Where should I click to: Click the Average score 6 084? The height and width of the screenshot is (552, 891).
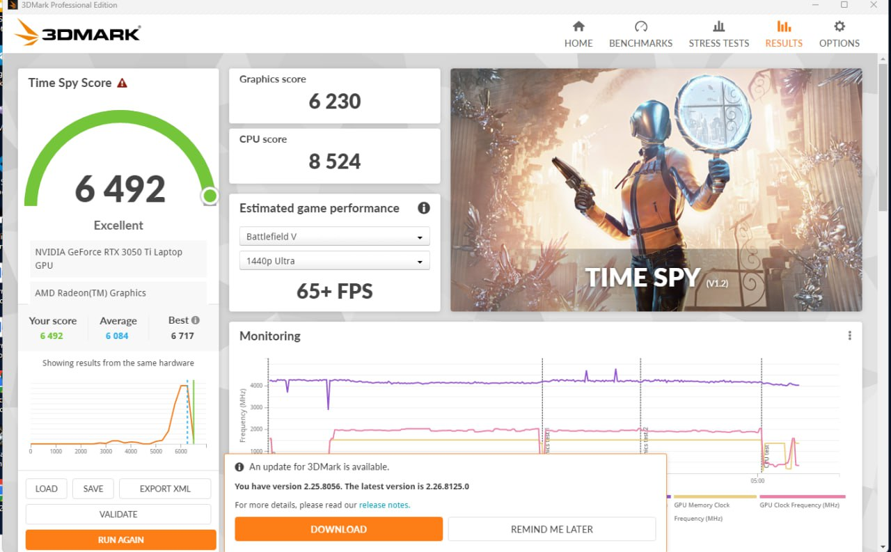click(117, 336)
